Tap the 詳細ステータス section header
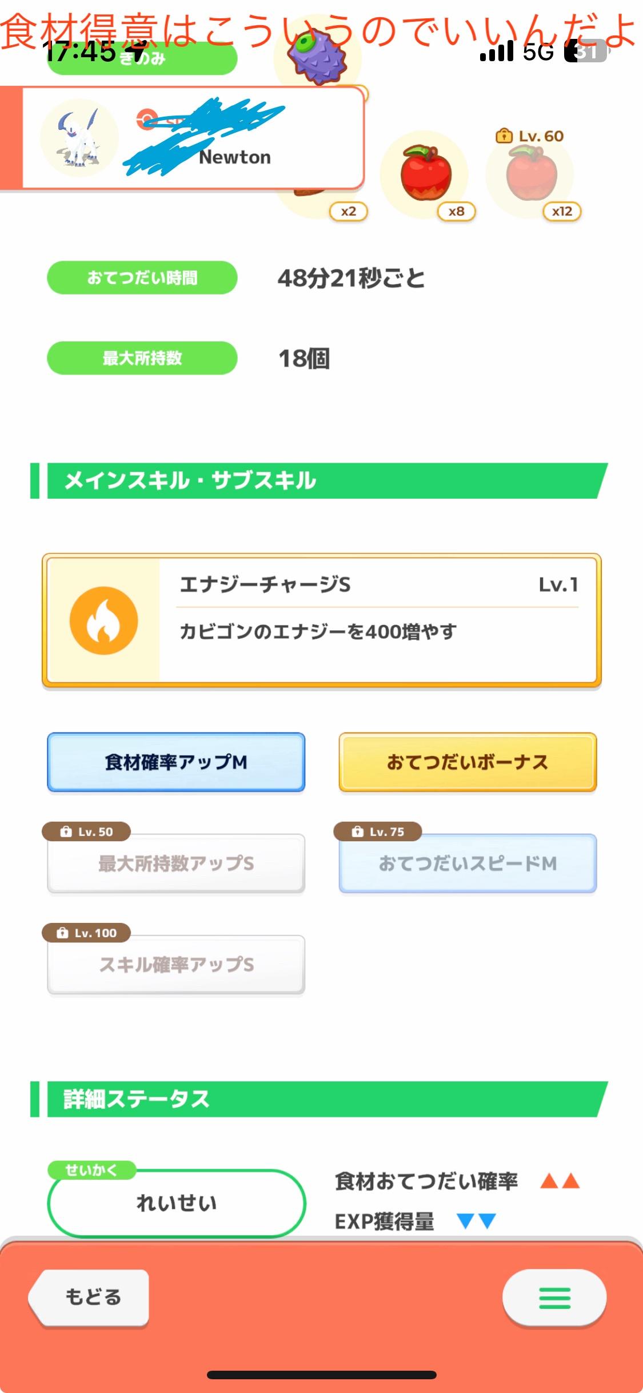 [x=320, y=1099]
